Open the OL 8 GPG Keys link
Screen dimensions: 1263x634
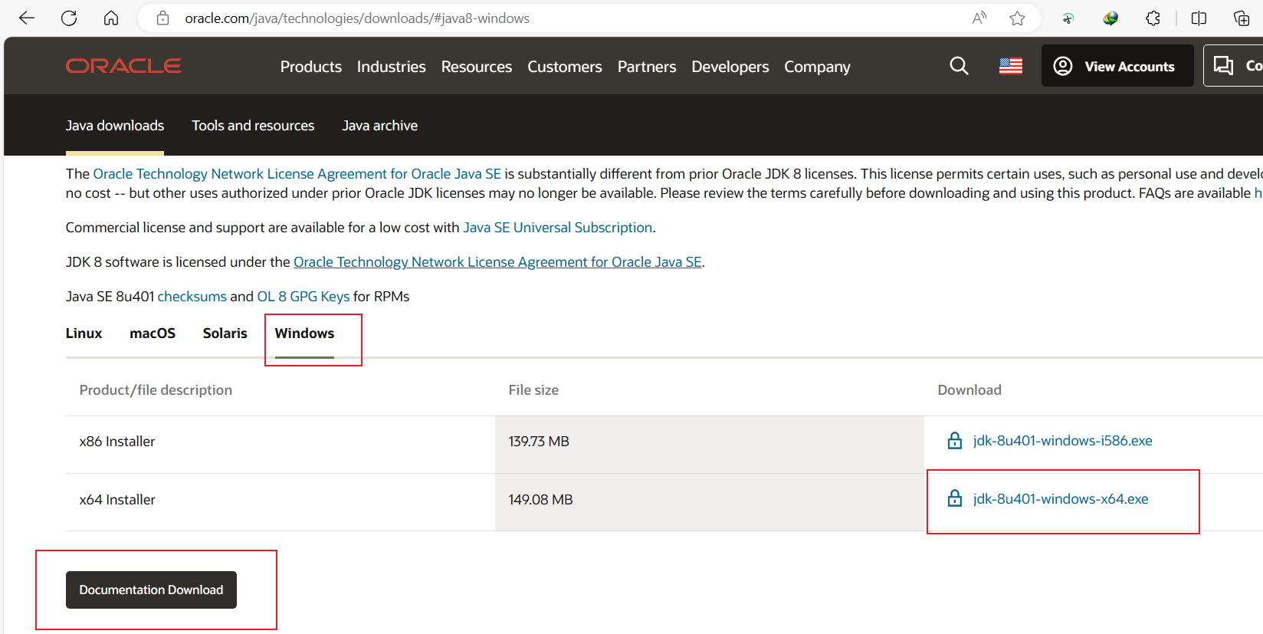tap(303, 297)
